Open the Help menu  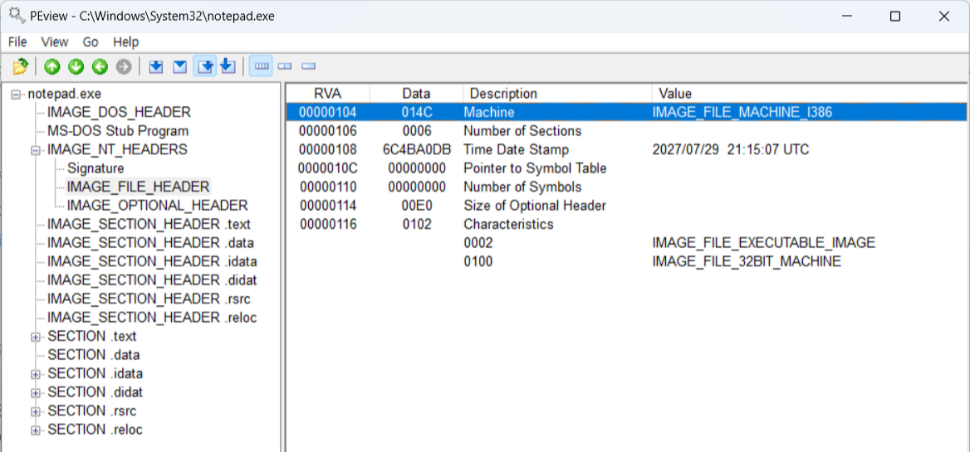[x=125, y=42]
